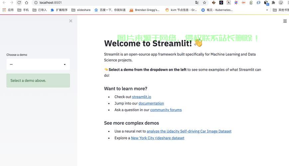The width and height of the screenshot is (289, 166).
Task: Open the 手机 bookmarks folder
Action: pos(23,10)
